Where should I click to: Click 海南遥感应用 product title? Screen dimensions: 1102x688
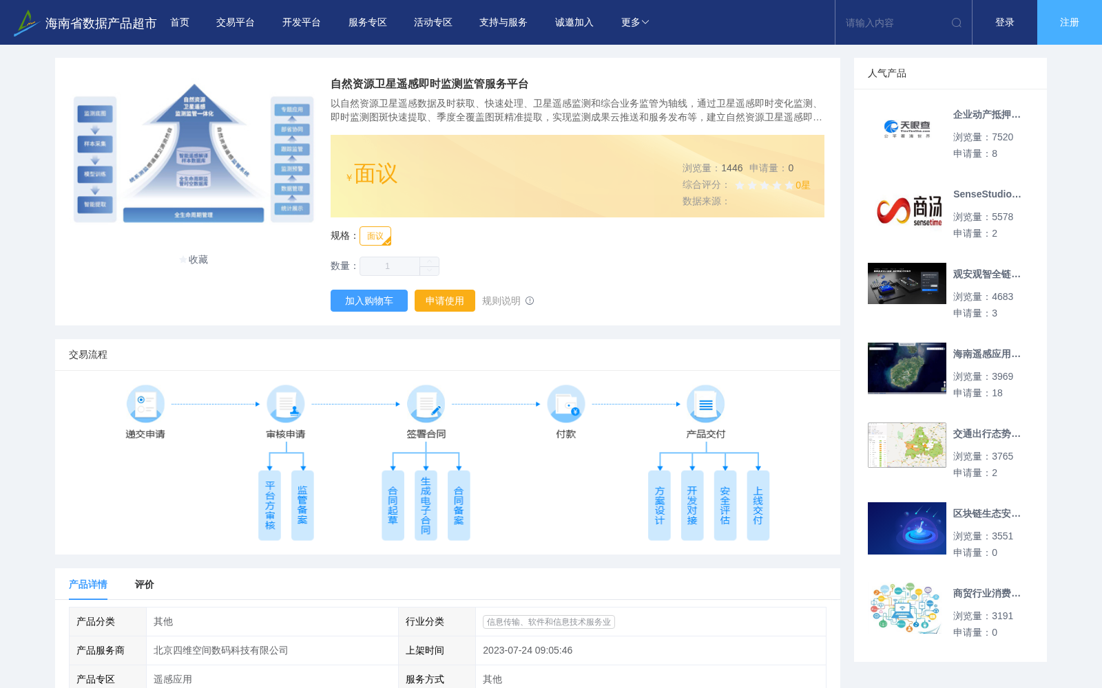click(x=987, y=354)
